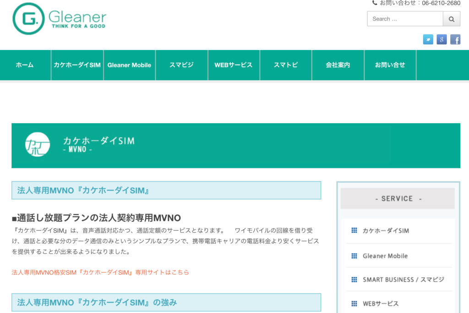
Task: Open お問い合せ navigation item
Action: pos(390,65)
